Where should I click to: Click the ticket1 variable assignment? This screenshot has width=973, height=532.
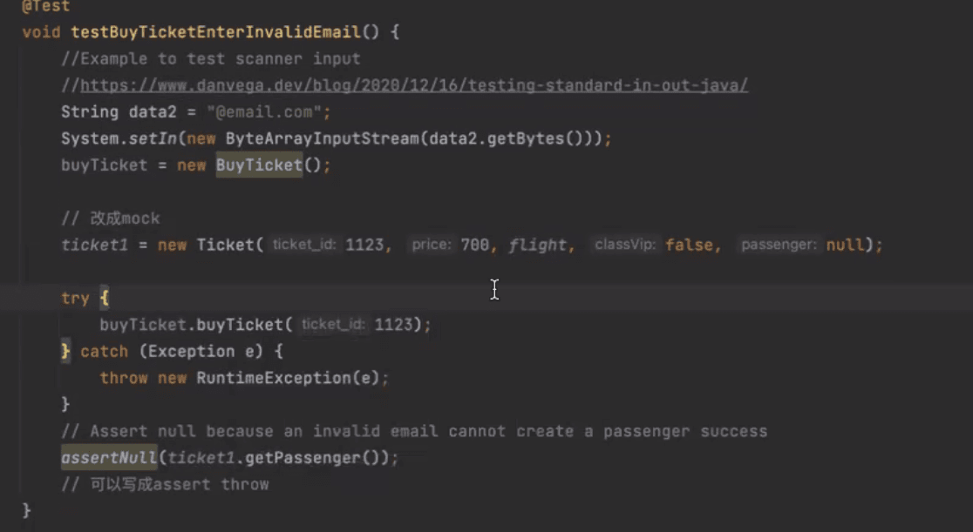(94, 245)
